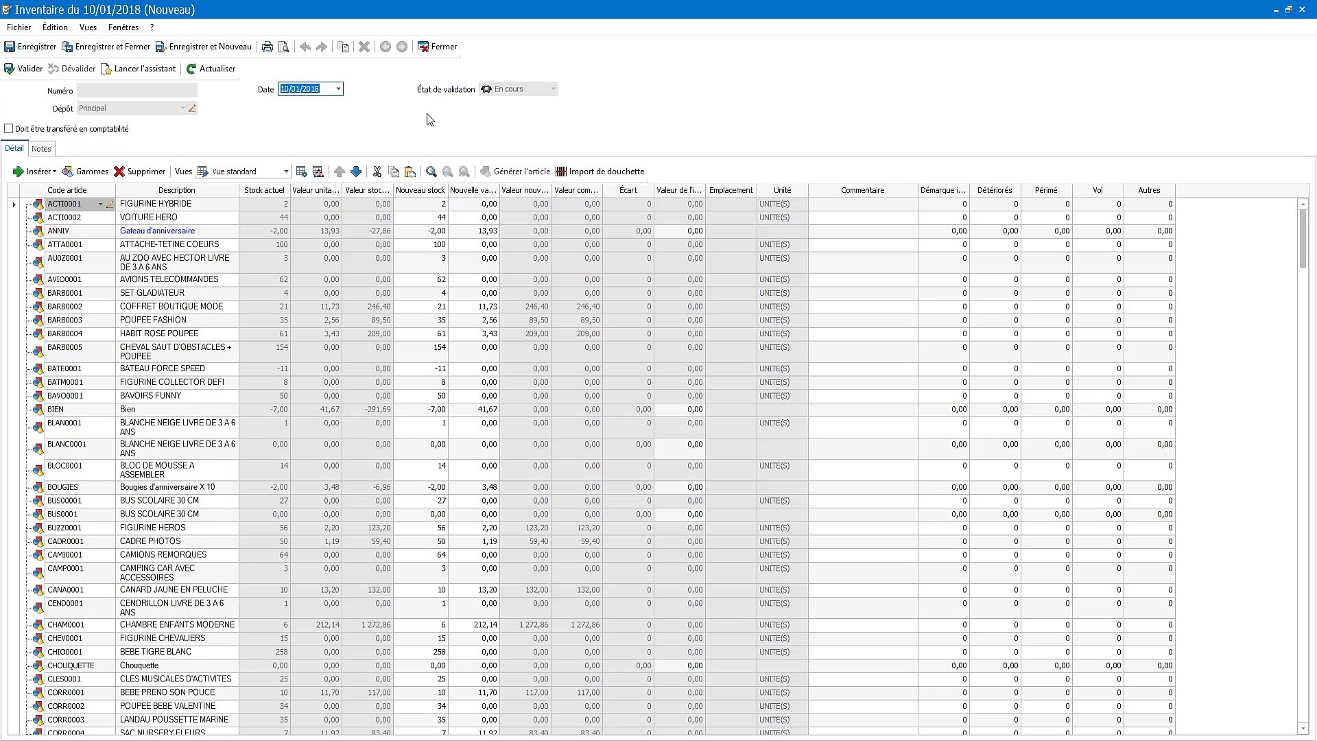Viewport: 1317px width, 741px height.
Task: Open the Édition menu
Action: (x=55, y=27)
